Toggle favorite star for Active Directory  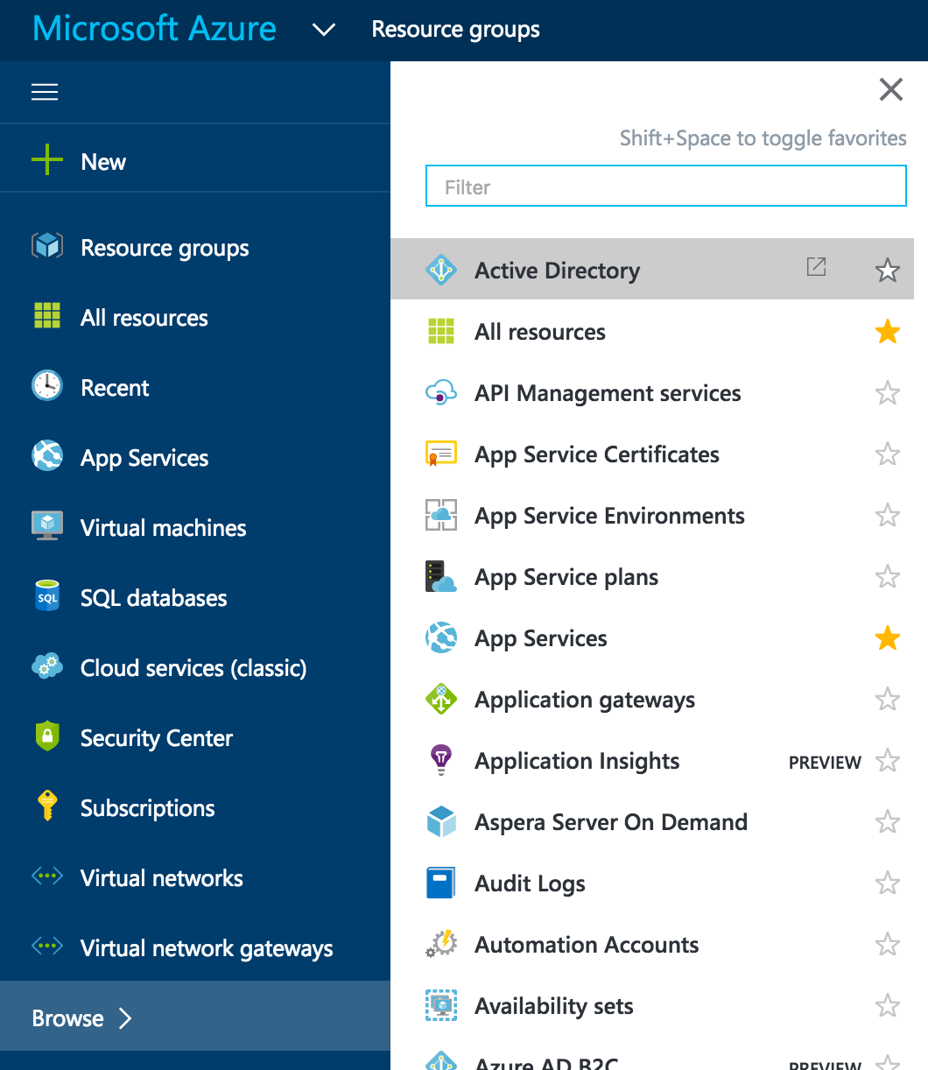pos(887,271)
